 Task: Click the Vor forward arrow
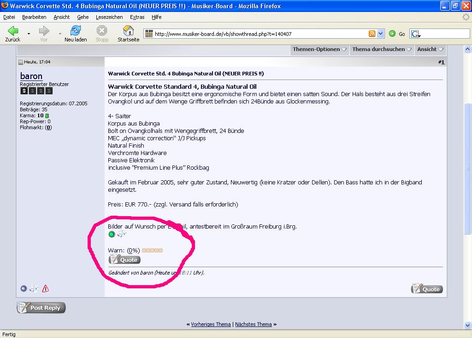click(44, 34)
